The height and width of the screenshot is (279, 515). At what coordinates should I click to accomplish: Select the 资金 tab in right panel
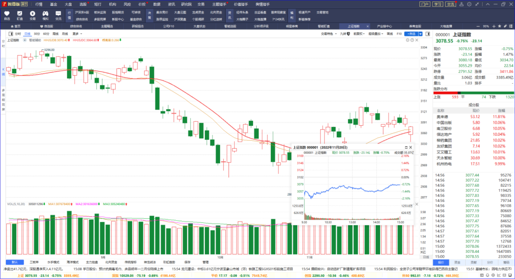pos(457,262)
